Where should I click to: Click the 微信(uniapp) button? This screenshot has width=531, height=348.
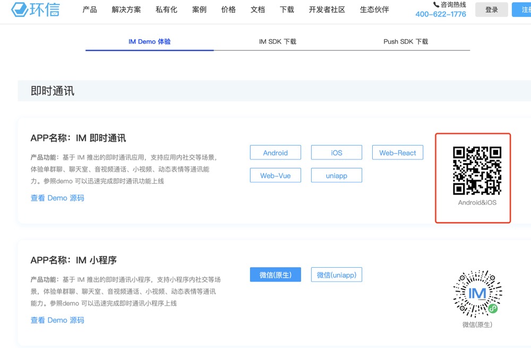click(x=337, y=275)
